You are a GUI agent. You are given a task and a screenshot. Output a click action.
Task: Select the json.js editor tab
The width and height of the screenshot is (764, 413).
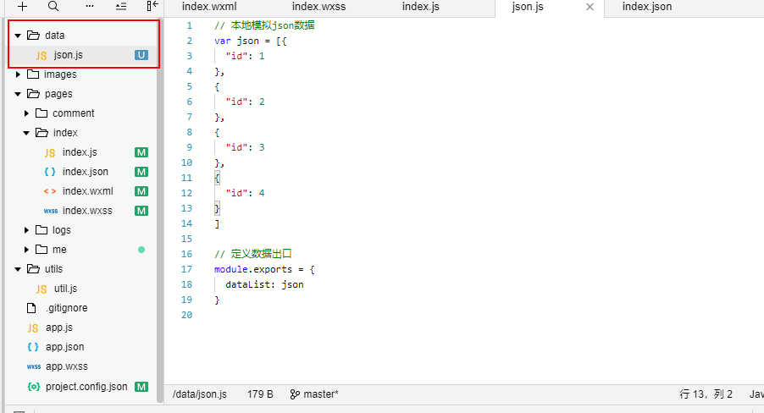tap(528, 7)
